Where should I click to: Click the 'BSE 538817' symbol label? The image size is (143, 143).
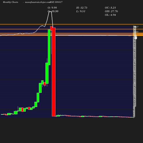coord(56,2)
